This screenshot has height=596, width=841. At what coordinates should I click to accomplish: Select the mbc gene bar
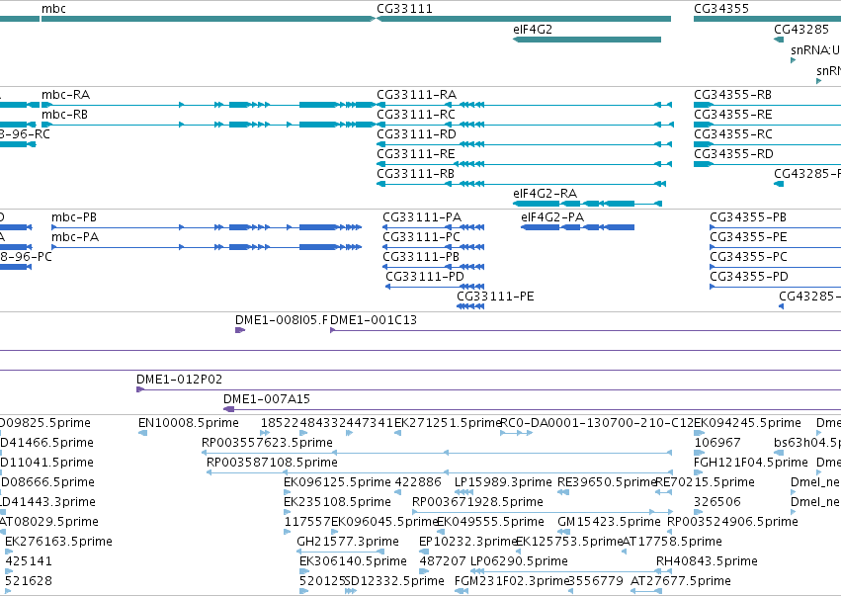(209, 19)
